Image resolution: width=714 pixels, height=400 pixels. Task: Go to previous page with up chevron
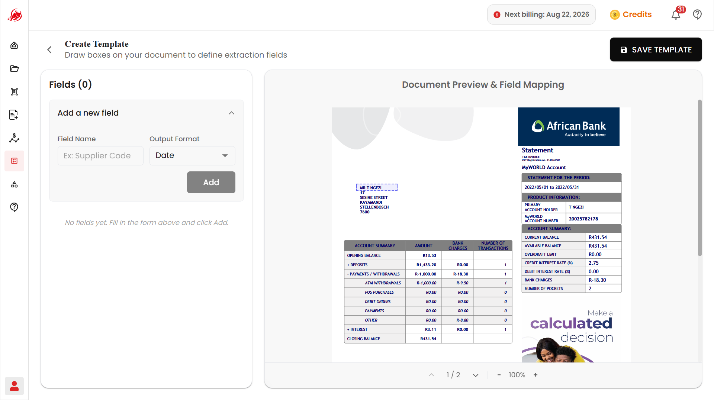(x=431, y=375)
